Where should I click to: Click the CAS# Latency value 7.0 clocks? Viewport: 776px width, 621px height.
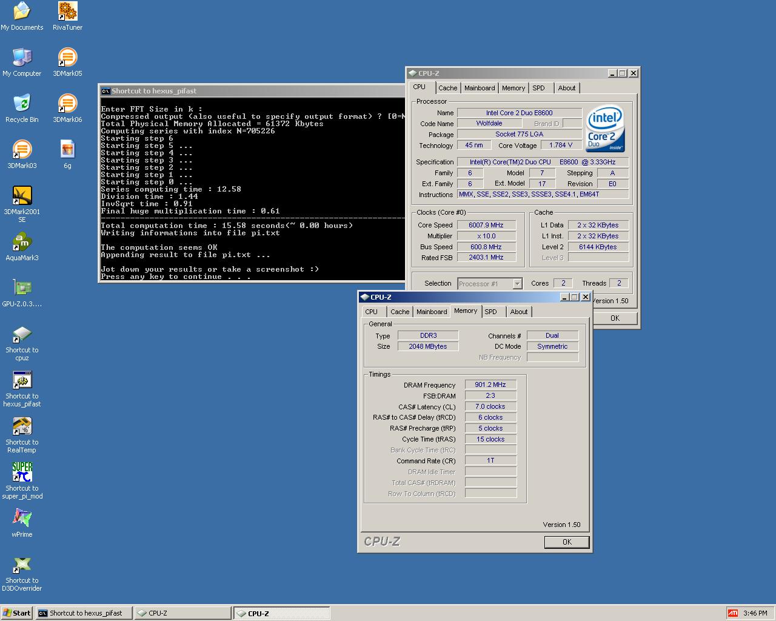click(490, 406)
